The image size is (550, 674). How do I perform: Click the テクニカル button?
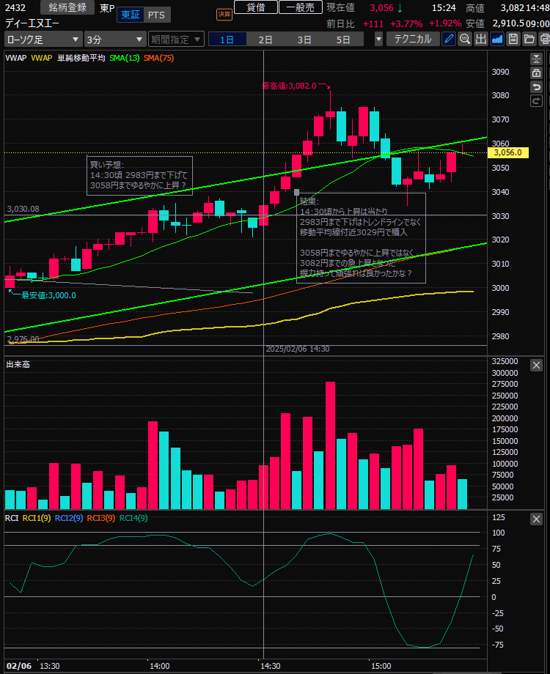413,39
